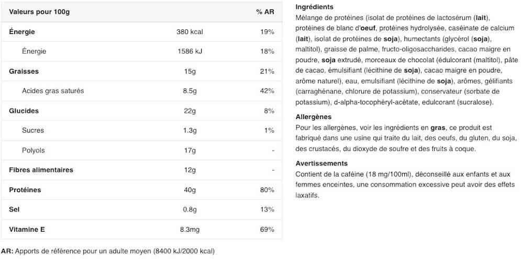The height and width of the screenshot is (261, 521).
Task: Click the Ingrédients heading
Action: click(314, 7)
